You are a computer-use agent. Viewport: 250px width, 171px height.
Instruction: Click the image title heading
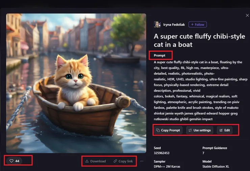[199, 40]
